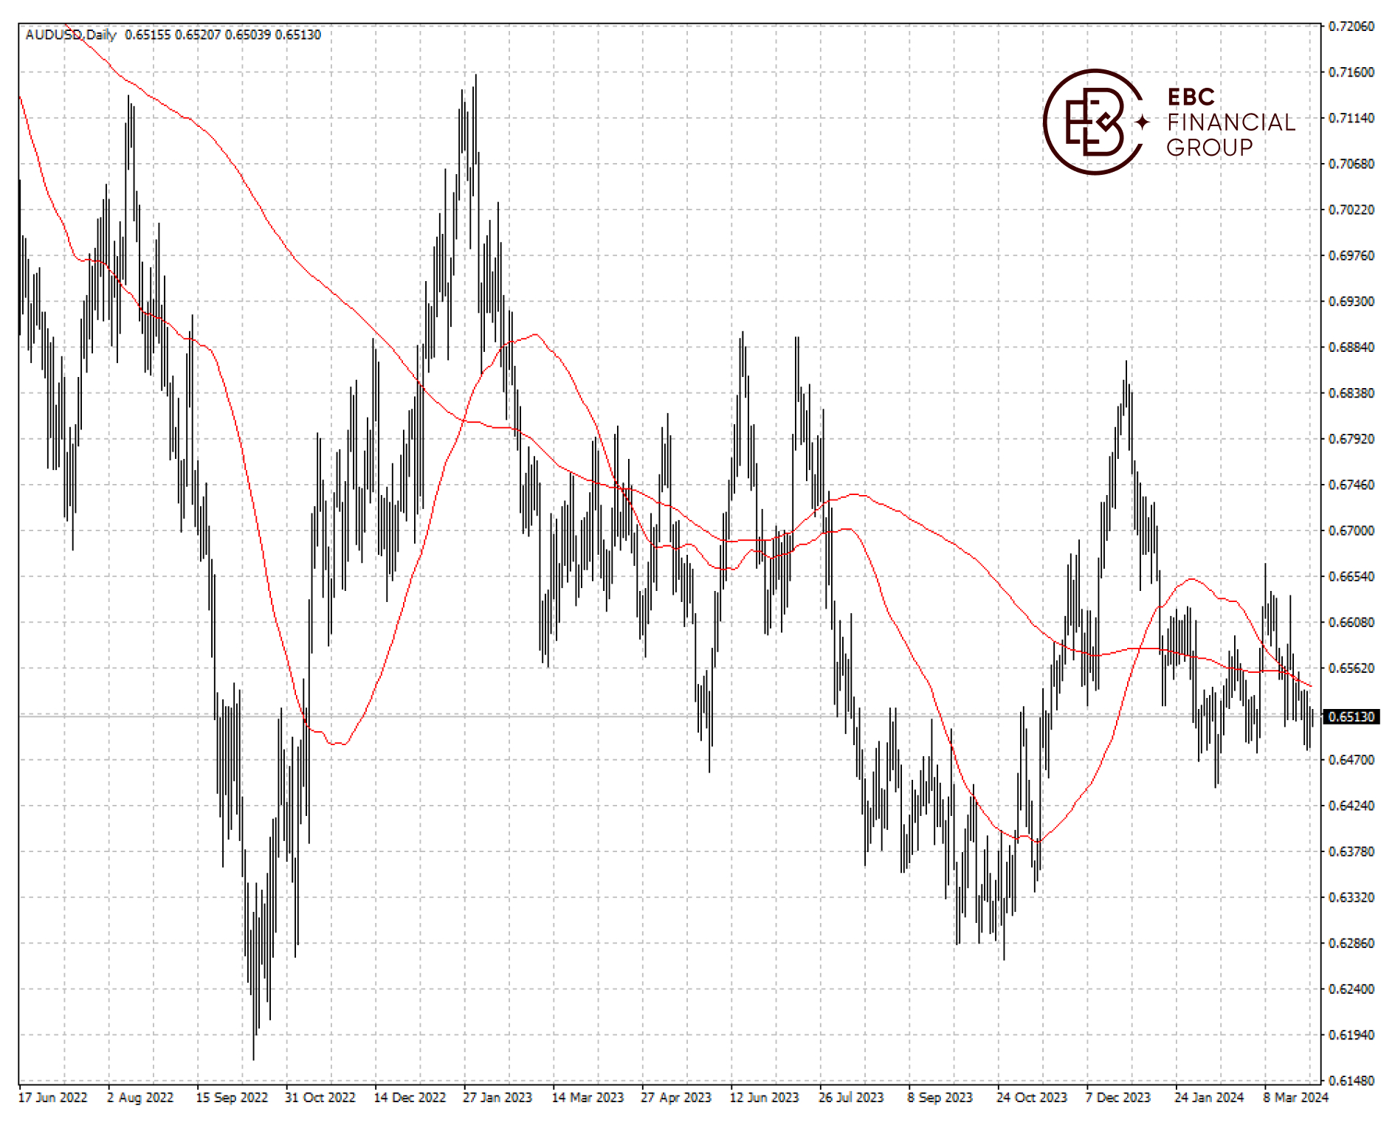Click the 0.68840 price axis label

[x=1351, y=347]
